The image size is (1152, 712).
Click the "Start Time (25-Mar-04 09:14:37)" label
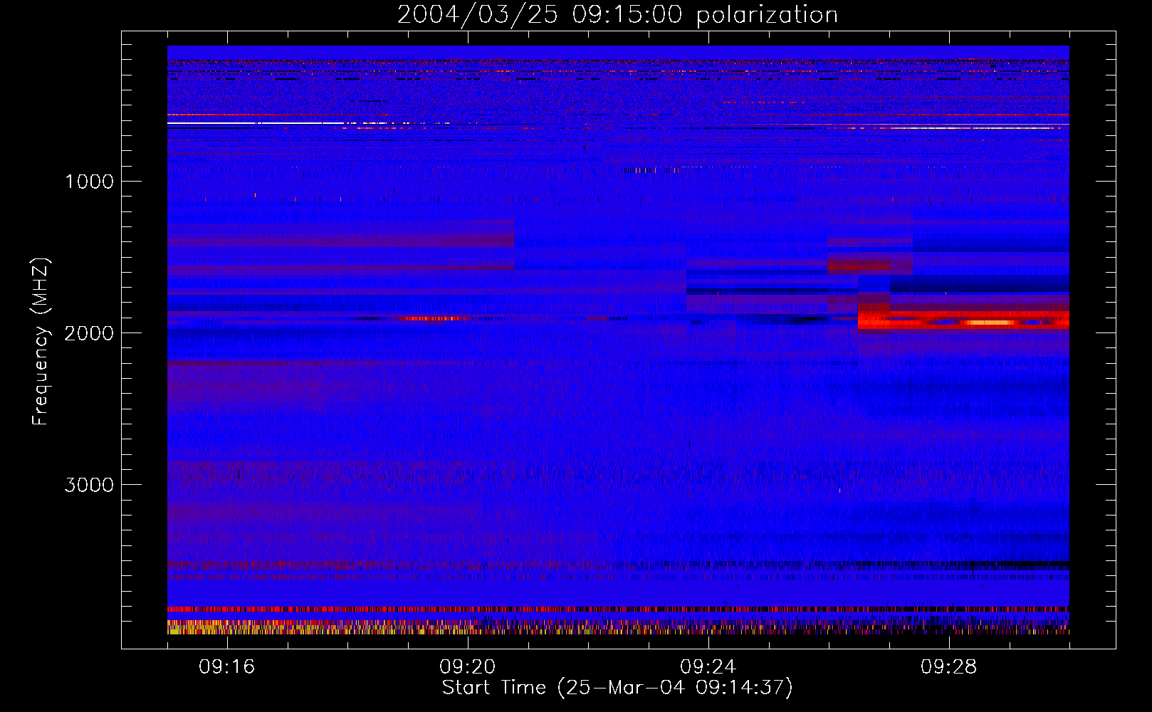click(617, 688)
